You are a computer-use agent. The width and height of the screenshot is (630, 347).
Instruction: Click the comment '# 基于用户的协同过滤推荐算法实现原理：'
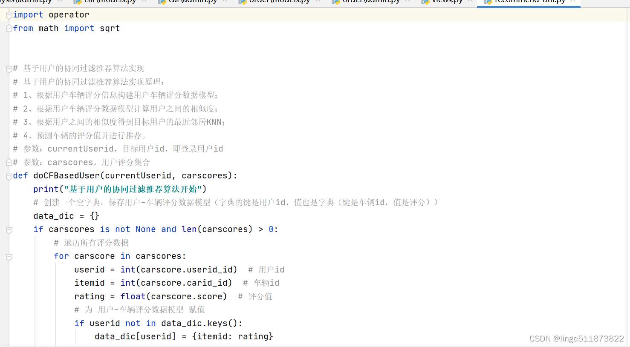[x=89, y=82]
